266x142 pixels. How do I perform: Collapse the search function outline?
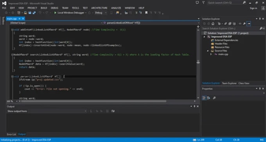[x=12, y=55]
